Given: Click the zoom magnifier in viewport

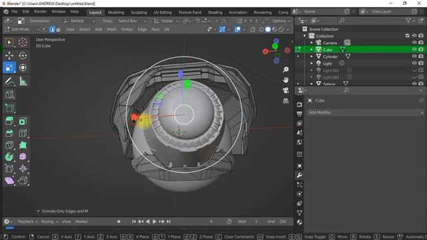Looking at the screenshot, I should click(x=286, y=69).
